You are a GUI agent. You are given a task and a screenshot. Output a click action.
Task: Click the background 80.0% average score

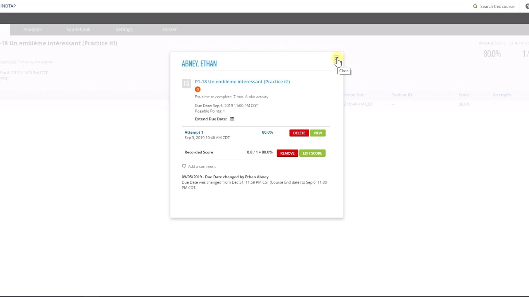click(x=492, y=54)
